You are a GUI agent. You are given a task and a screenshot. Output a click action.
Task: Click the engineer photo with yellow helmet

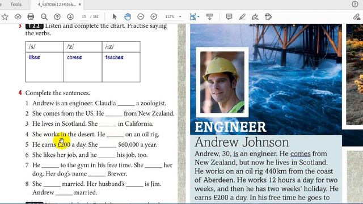click(222, 82)
